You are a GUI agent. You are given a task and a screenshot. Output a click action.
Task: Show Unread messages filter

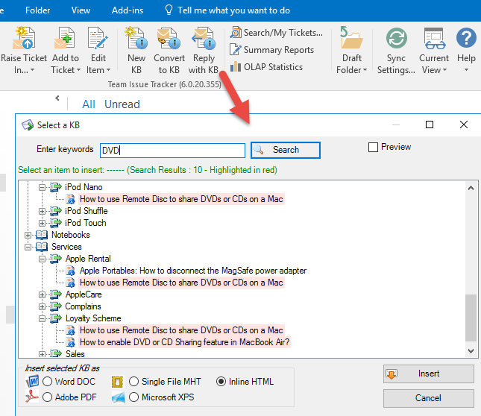pyautogui.click(x=122, y=104)
